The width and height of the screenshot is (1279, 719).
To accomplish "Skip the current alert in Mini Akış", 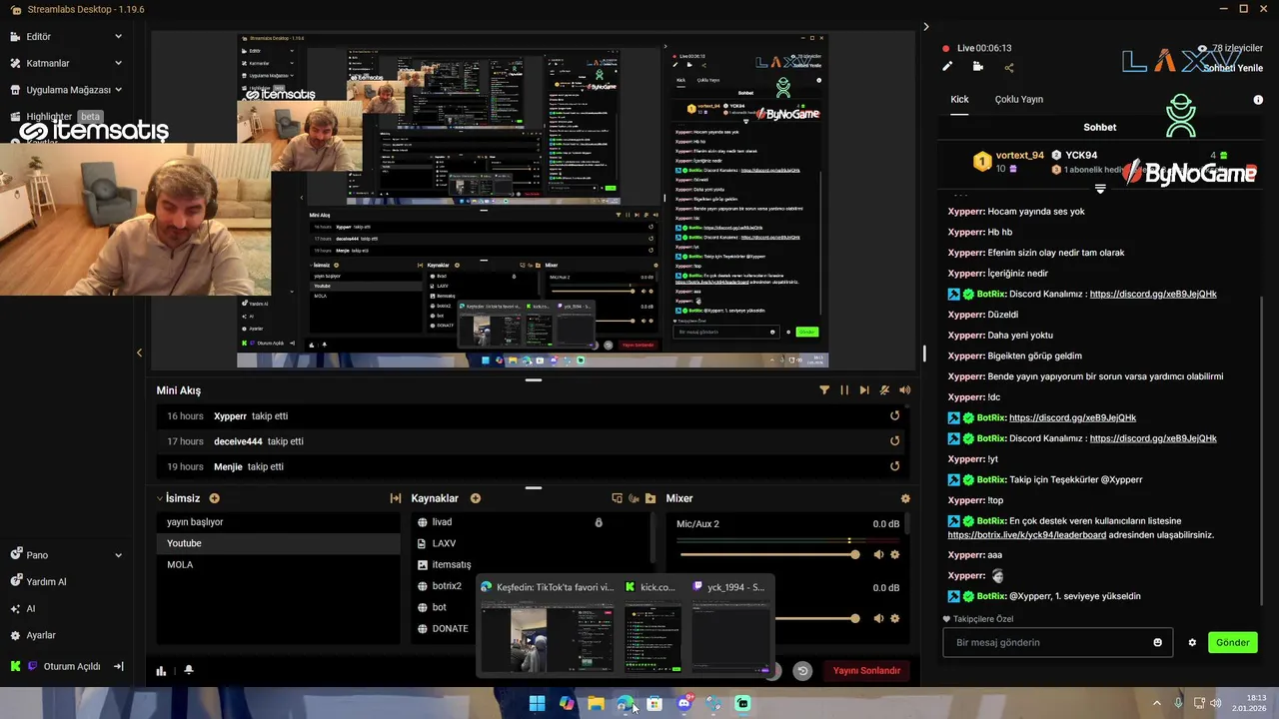I will (x=864, y=390).
